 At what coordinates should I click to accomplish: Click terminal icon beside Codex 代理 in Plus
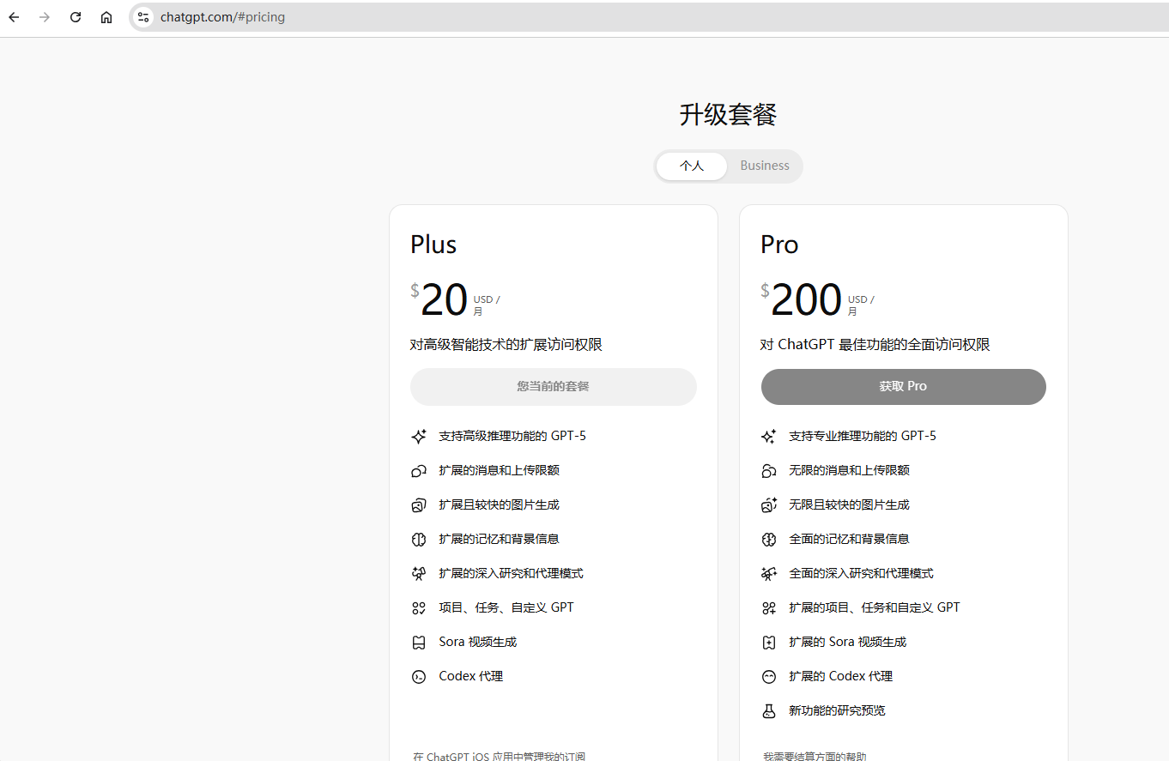[419, 677]
